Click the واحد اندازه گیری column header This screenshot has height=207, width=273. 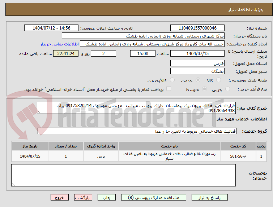point(101,146)
